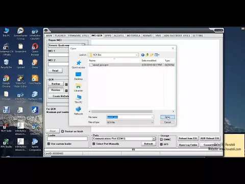This screenshot has height=184, width=245.
Task: Click Reboot from EDL button
Action: 188,139
